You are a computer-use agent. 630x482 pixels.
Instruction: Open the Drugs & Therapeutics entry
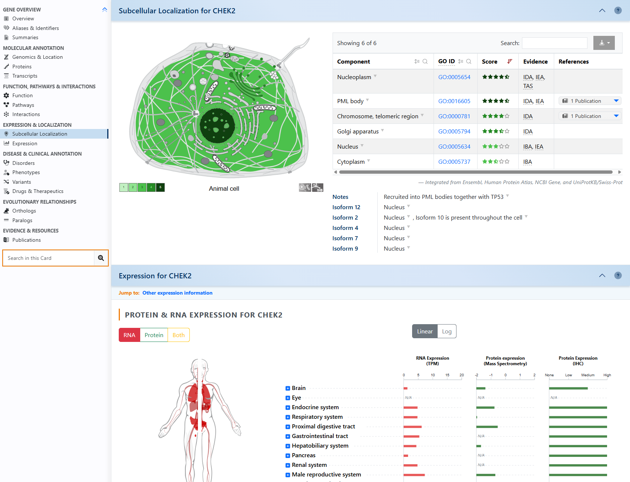pyautogui.click(x=37, y=191)
